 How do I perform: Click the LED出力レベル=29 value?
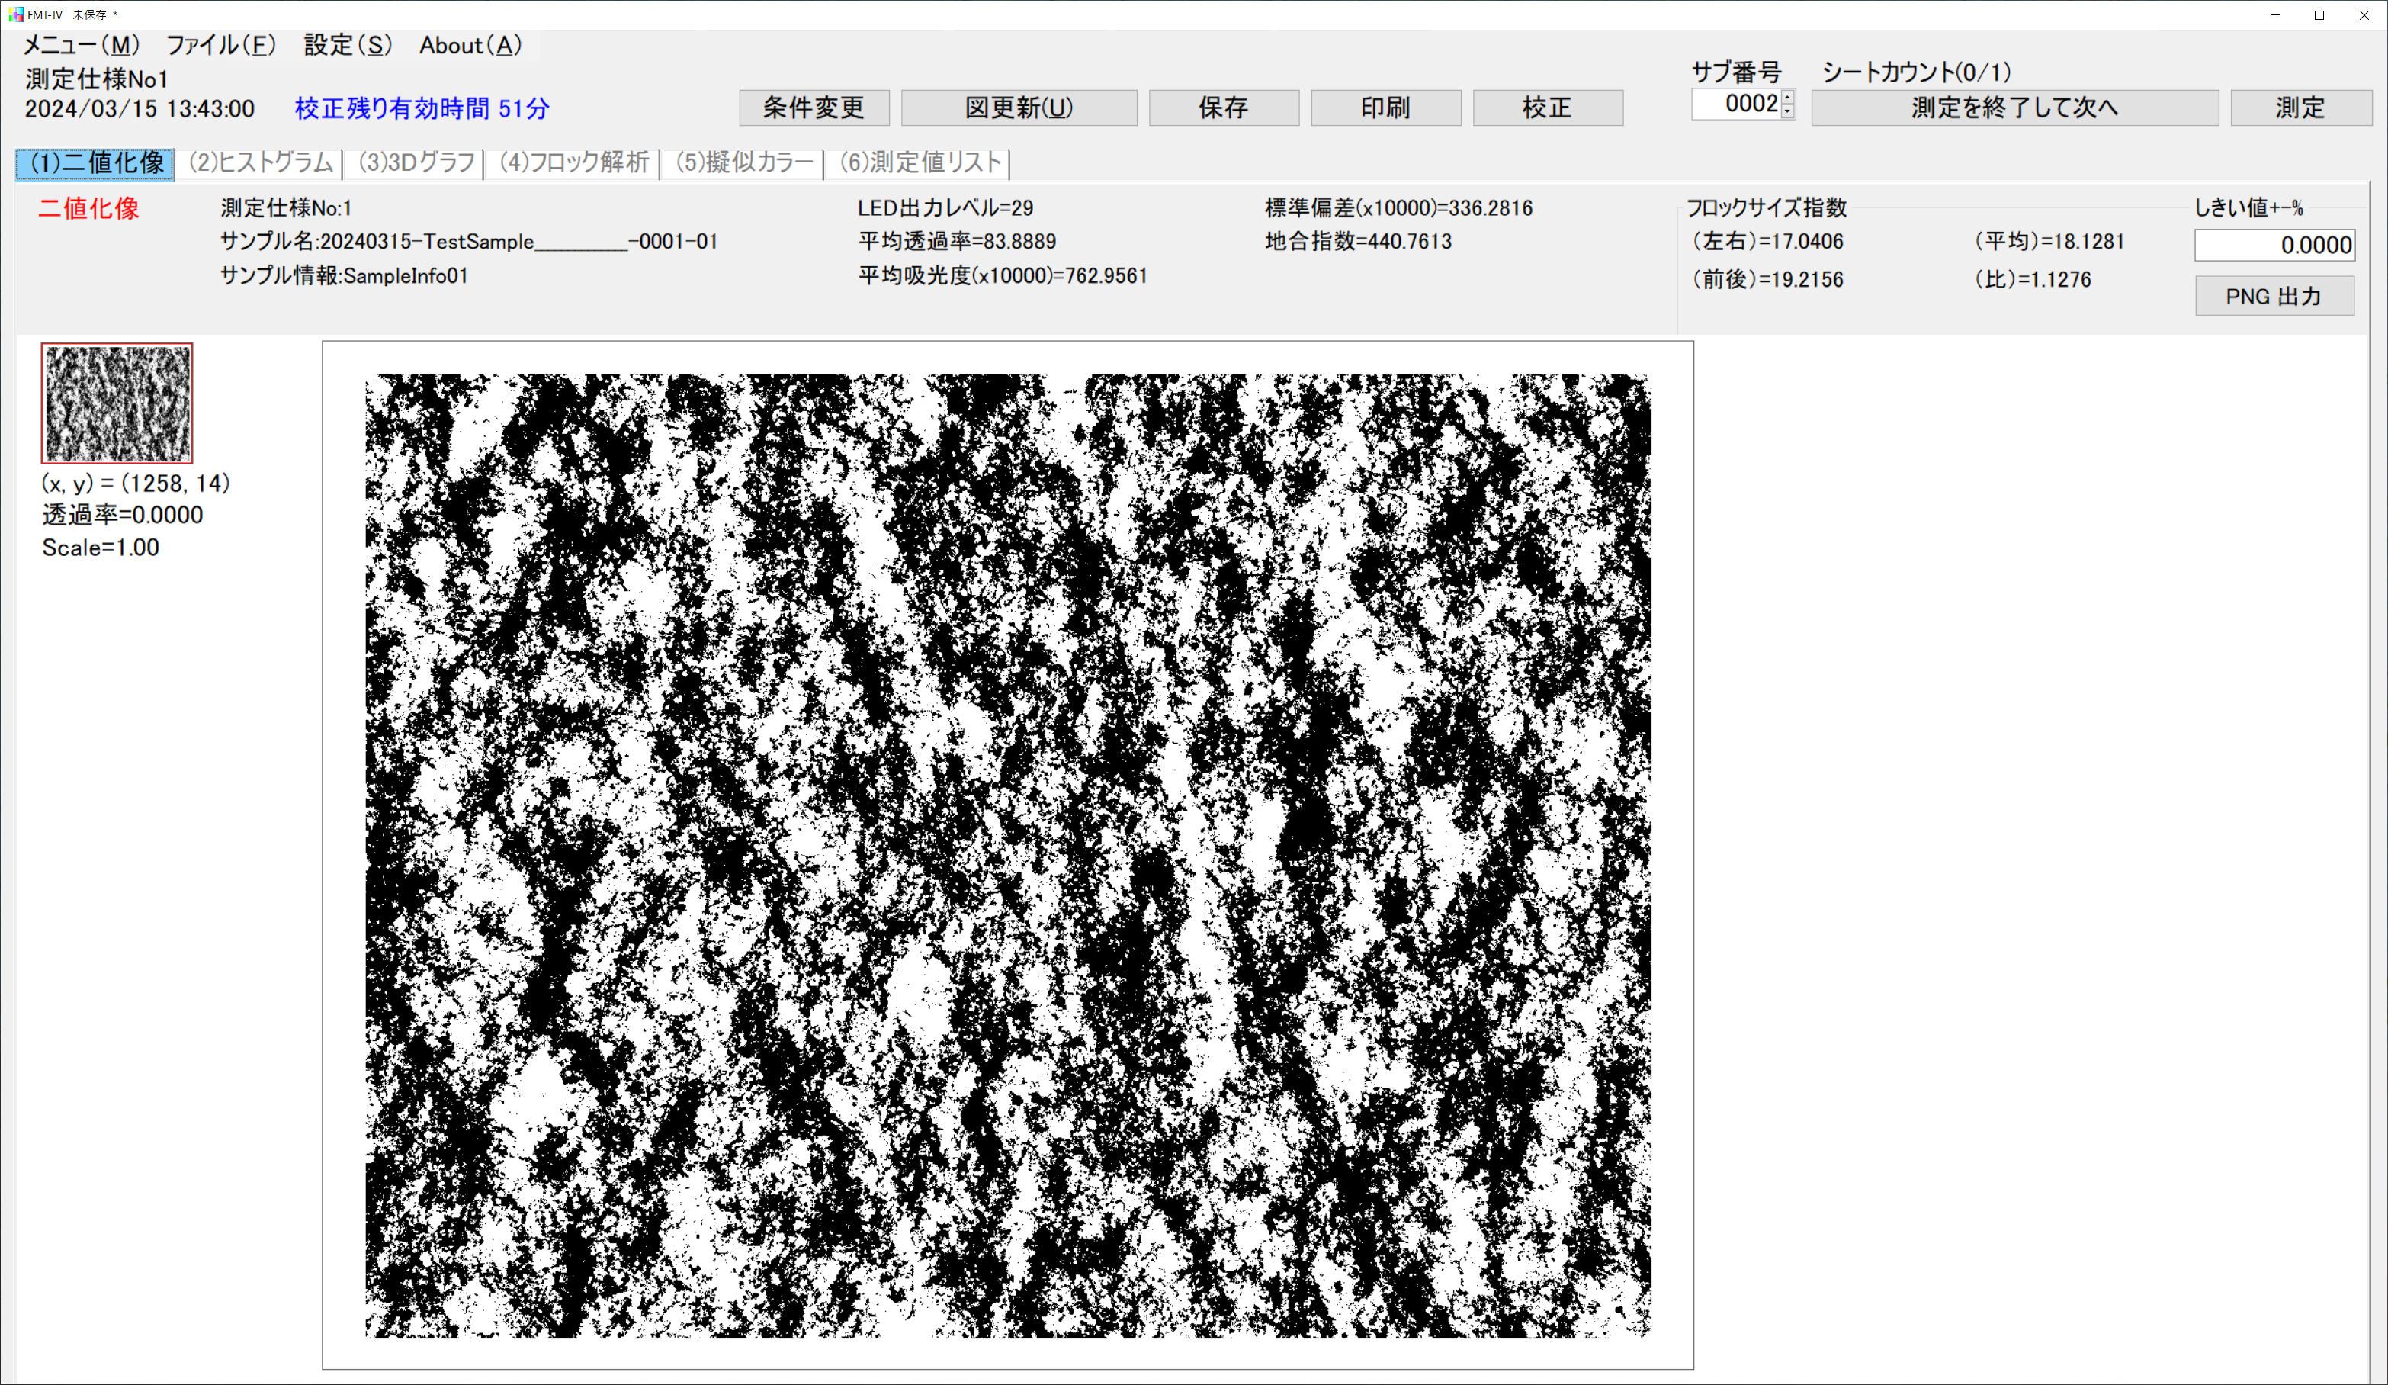(945, 207)
